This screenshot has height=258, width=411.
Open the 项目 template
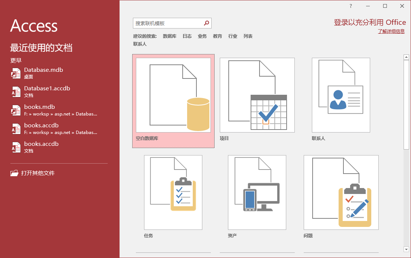click(257, 95)
